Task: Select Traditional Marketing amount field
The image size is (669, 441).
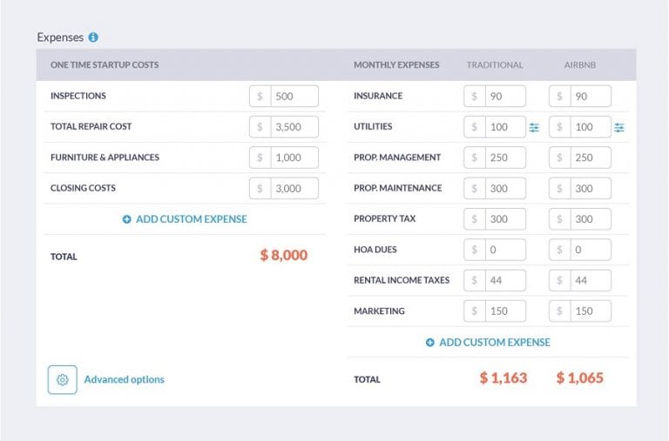Action: [504, 311]
